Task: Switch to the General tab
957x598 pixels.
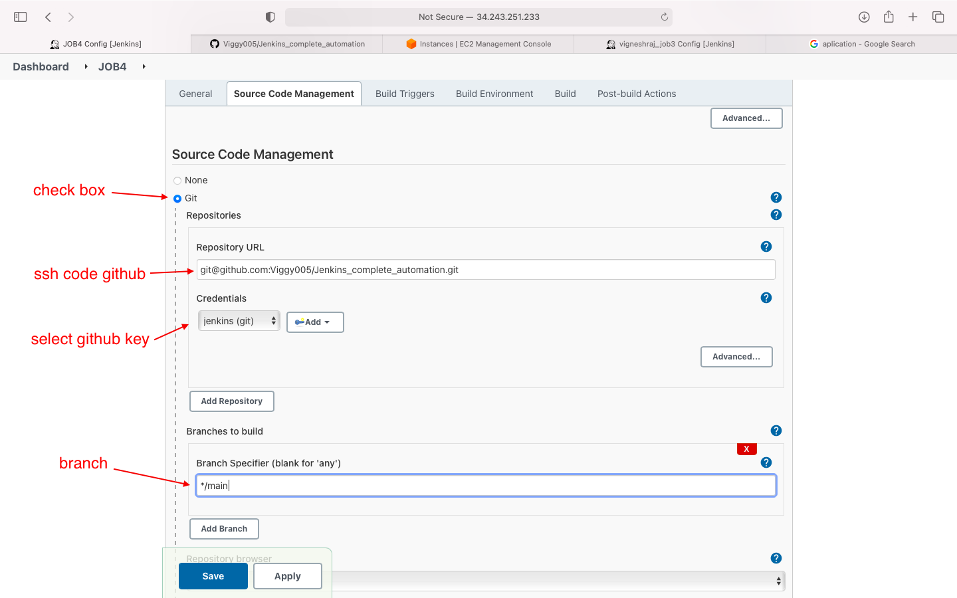Action: pyautogui.click(x=195, y=94)
